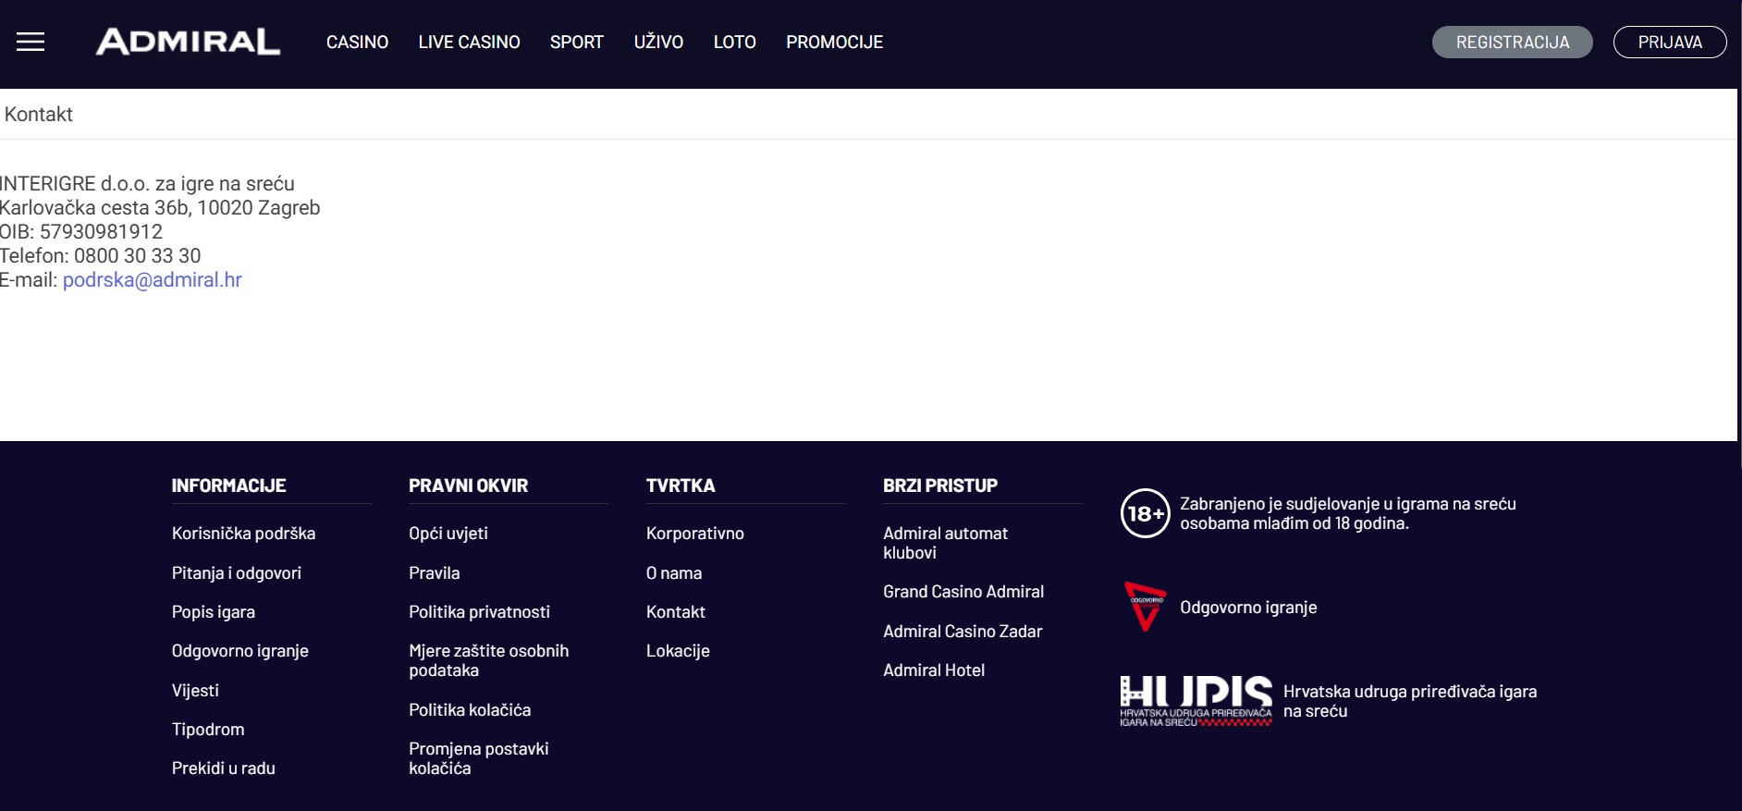This screenshot has height=811, width=1742.
Task: Open Admiral automat klubovi link
Action: (945, 543)
